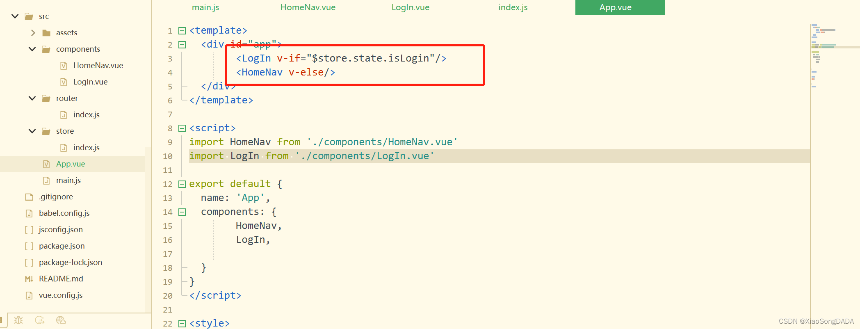Click the JS icon beside babel.config.js
This screenshot has width=860, height=329.
29,213
